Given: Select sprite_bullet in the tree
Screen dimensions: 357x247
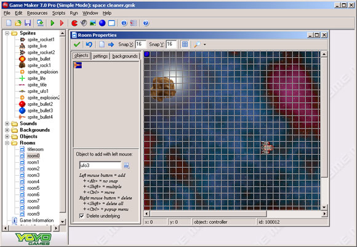Looking at the screenshot, I should 39,59.
